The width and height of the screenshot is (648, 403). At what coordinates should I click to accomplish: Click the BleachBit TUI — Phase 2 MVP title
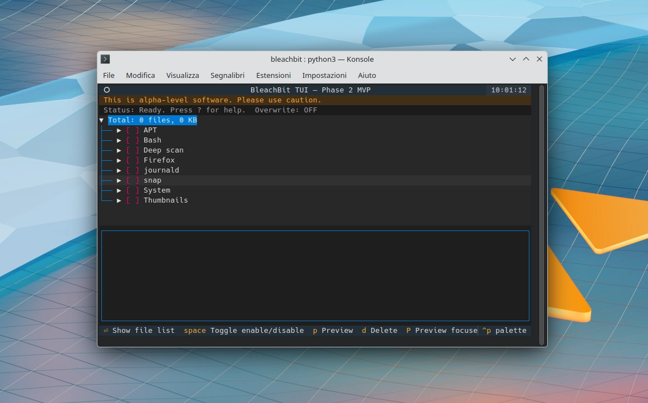click(x=311, y=90)
